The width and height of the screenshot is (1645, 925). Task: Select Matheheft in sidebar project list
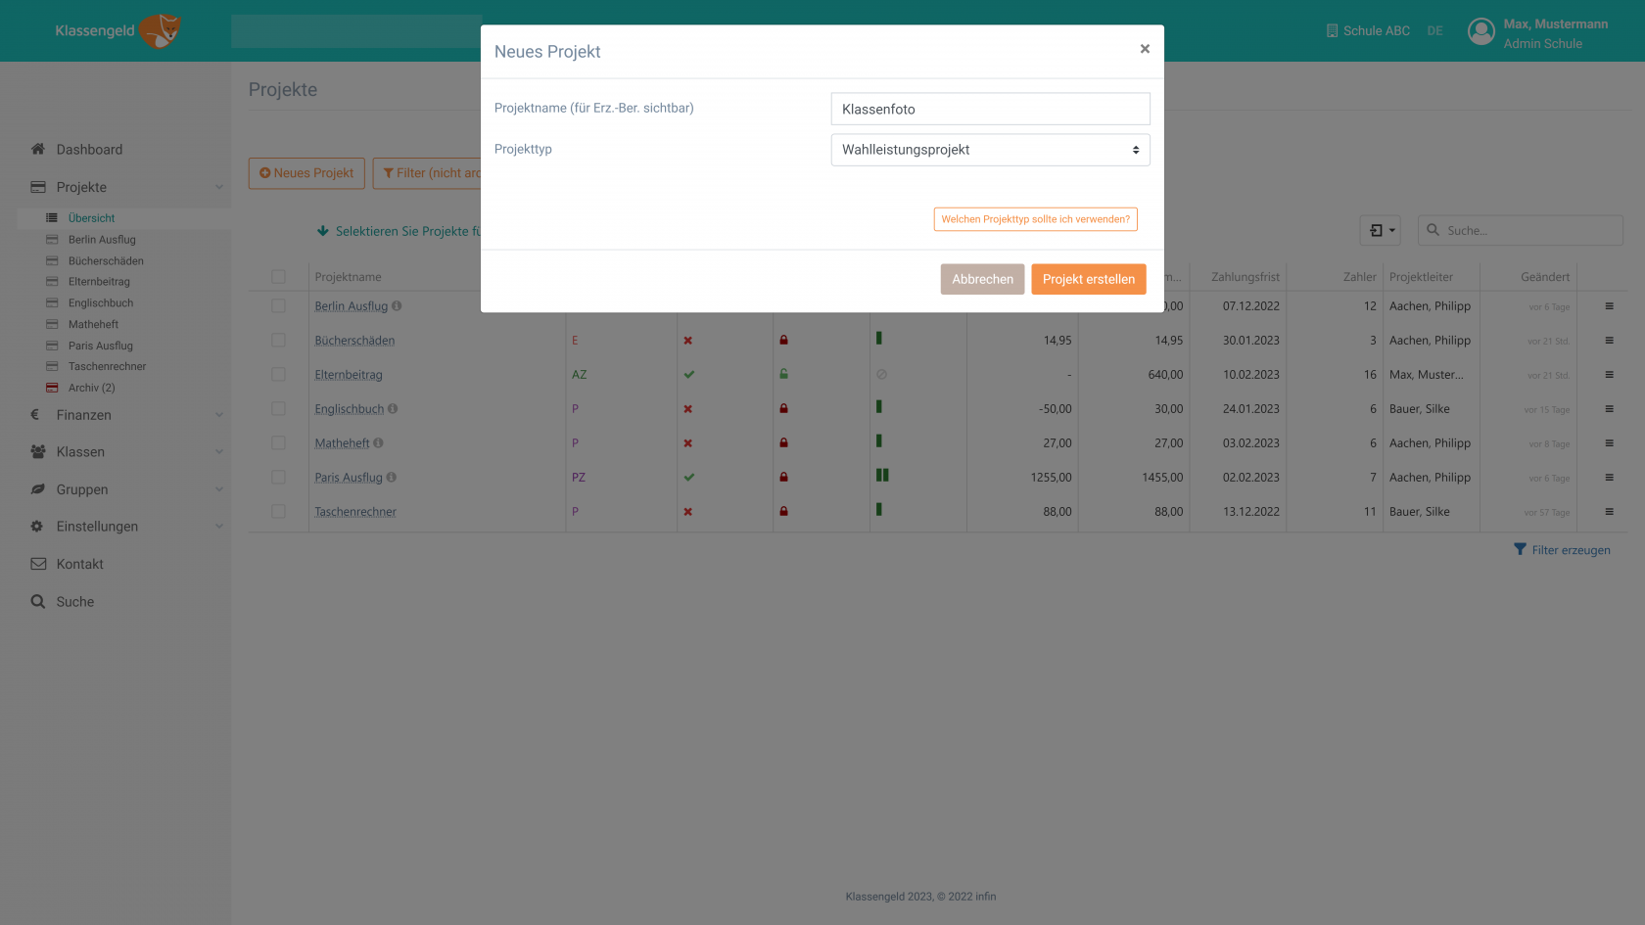(x=93, y=325)
